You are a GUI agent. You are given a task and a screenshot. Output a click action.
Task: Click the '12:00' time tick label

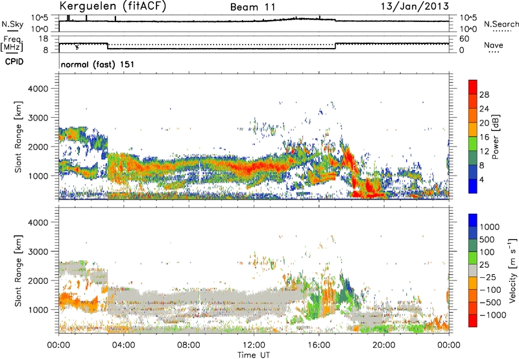pyautogui.click(x=254, y=345)
